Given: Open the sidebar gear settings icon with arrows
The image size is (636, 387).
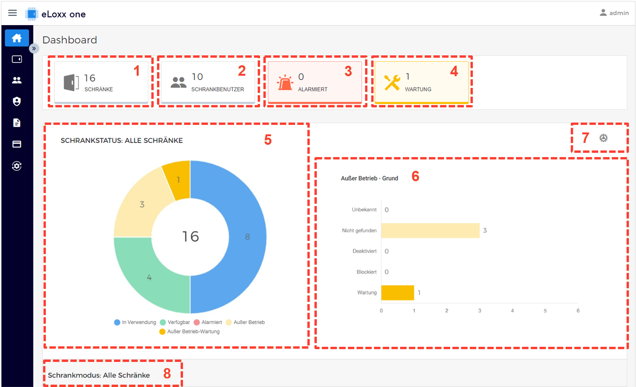Looking at the screenshot, I should point(17,166).
